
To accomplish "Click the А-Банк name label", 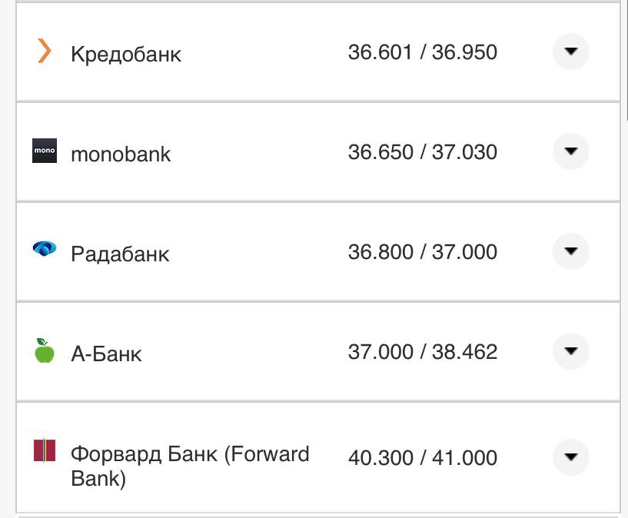I will pyautogui.click(x=108, y=353).
